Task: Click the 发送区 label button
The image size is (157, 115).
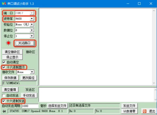Action: pos(30,90)
